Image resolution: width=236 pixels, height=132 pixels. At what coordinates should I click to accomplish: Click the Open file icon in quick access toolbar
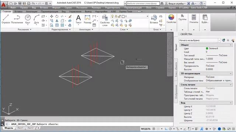[15, 3]
